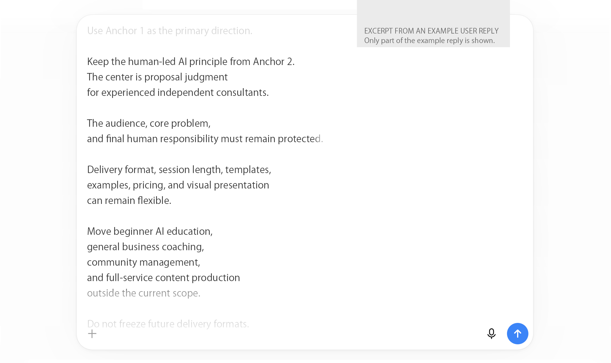
Task: Send the message with blue arrow button
Action: point(517,334)
